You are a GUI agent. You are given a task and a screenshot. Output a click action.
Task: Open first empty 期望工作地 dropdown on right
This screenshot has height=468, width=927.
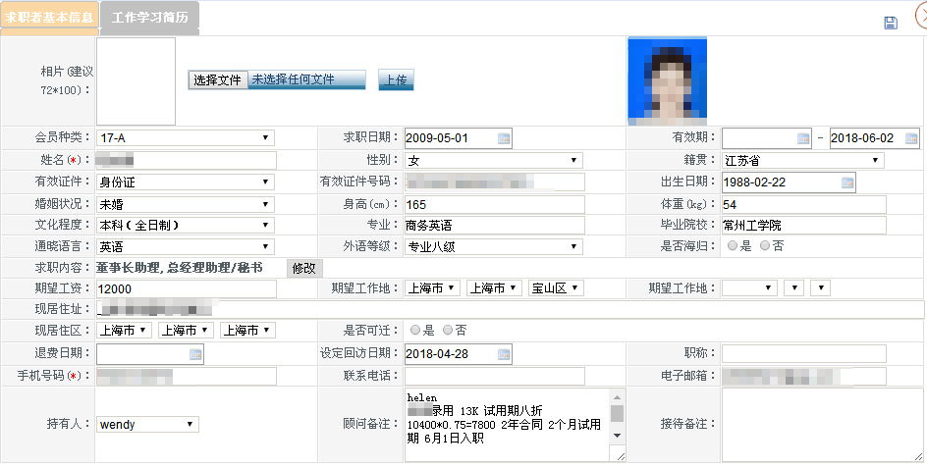click(x=749, y=288)
